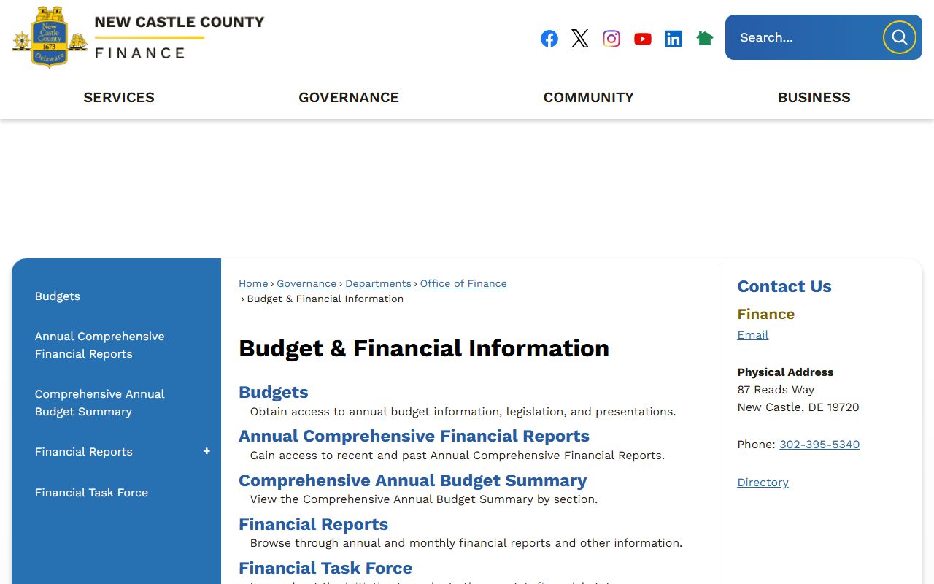Open the YouTube social icon
The height and width of the screenshot is (584, 934).
643,39
